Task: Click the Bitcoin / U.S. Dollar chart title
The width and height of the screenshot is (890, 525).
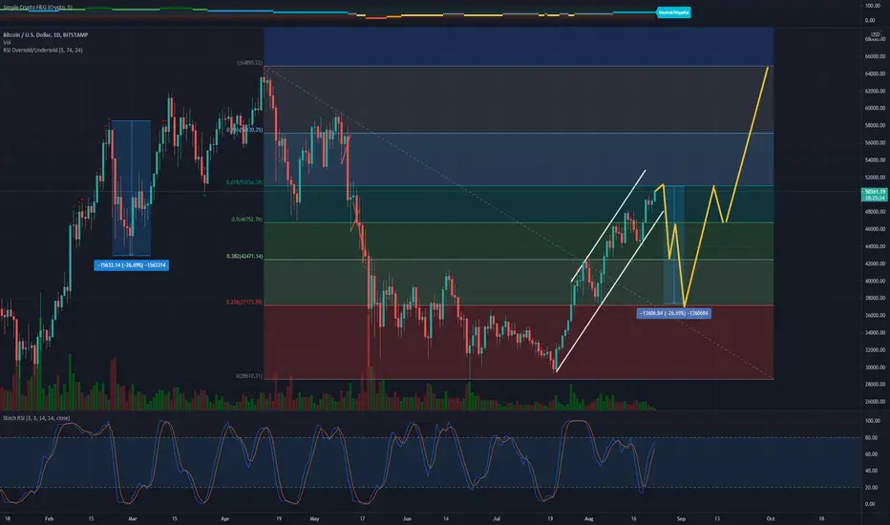Action: click(46, 35)
